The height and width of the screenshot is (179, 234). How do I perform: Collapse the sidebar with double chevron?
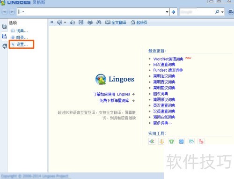(51, 22)
